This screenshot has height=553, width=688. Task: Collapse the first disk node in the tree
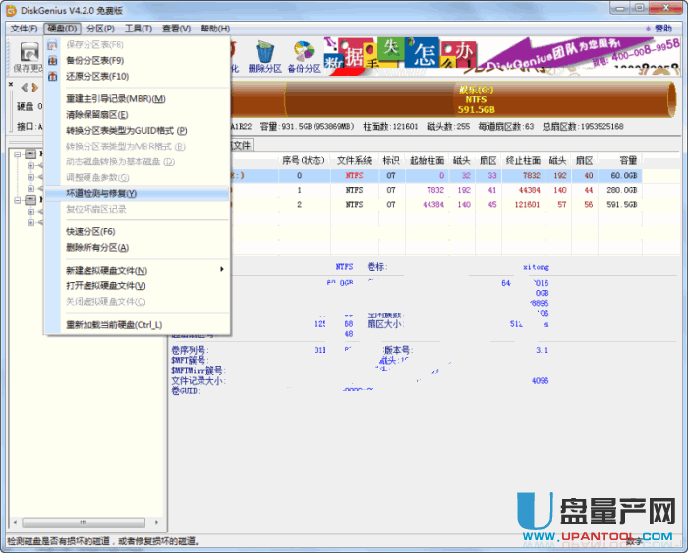coord(17,154)
